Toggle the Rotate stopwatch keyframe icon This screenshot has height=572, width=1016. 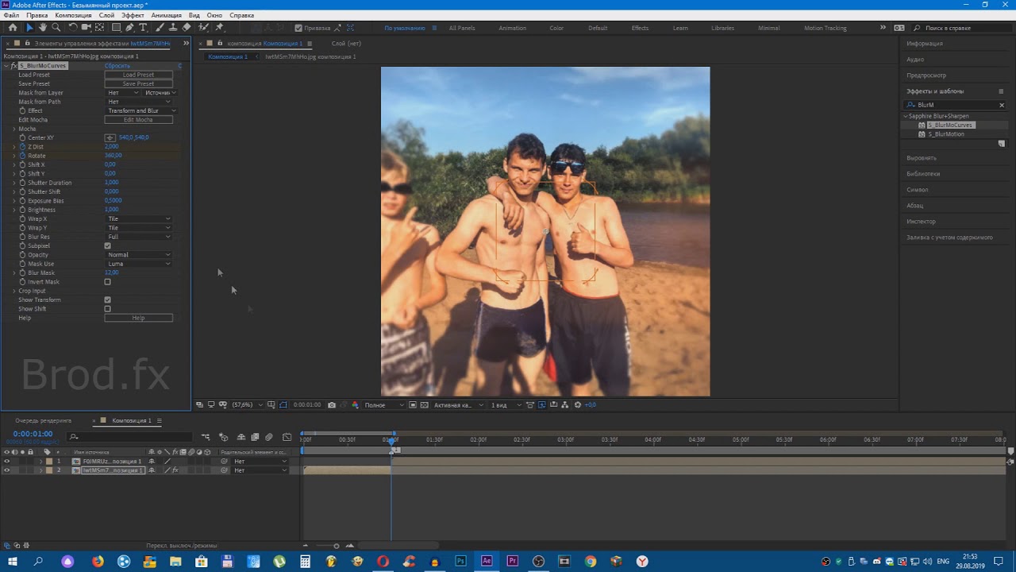[x=22, y=156]
